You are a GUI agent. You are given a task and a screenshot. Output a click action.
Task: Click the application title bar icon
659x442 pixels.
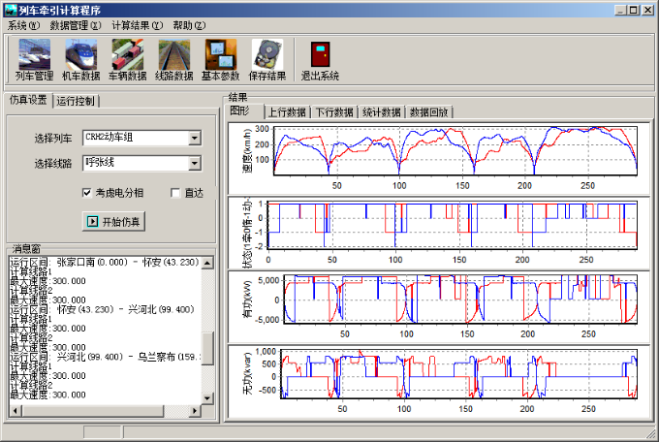point(10,10)
